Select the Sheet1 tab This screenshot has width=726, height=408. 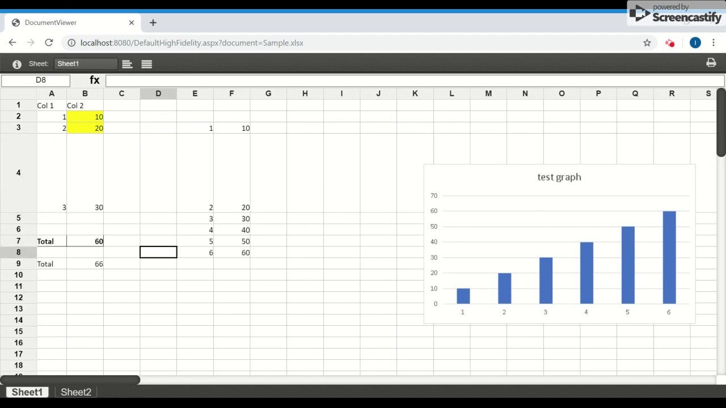(27, 392)
